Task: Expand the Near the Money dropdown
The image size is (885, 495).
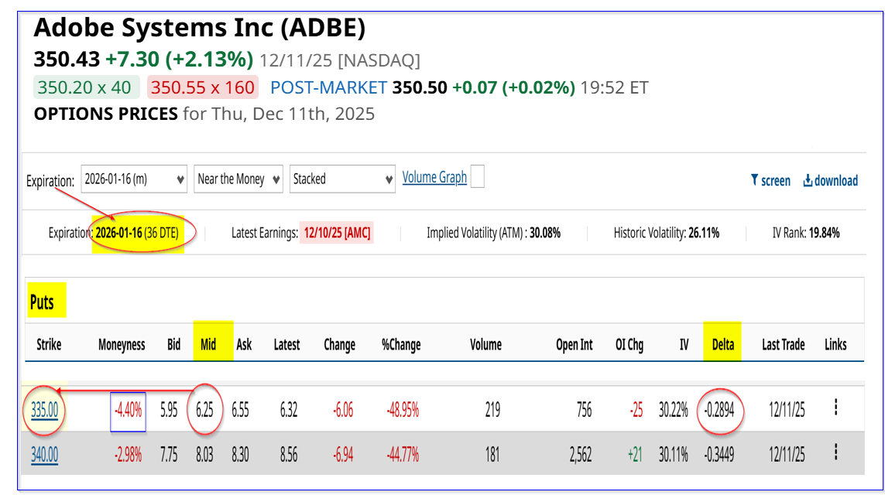Action: [238, 179]
